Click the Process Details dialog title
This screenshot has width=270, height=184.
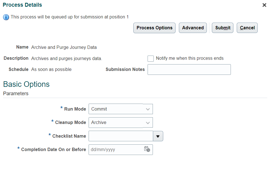(22, 5)
